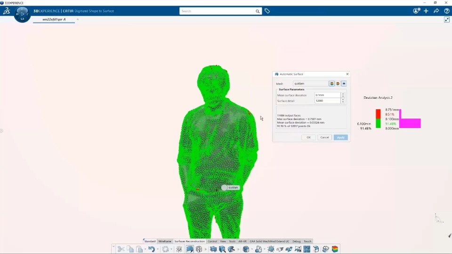Screen dimensions: 452x254
Task: Click the Cut scissors icon in toolbar
Action: pos(121,249)
